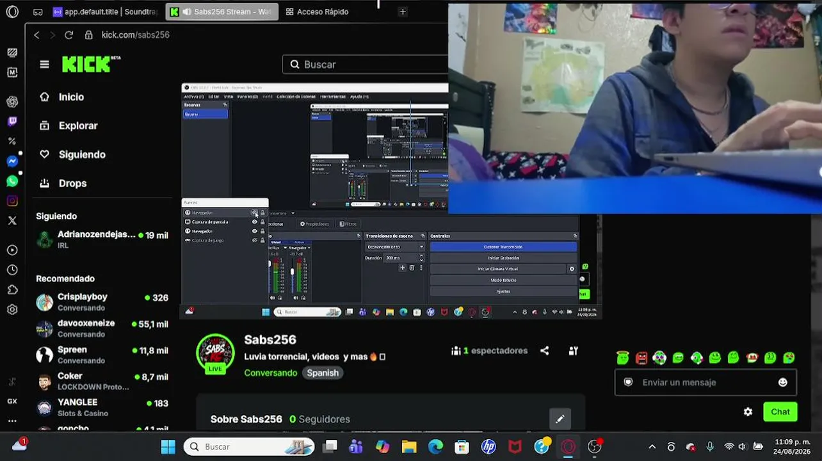Open the emoji picker in chat box
The image size is (822, 461).
[x=782, y=382]
